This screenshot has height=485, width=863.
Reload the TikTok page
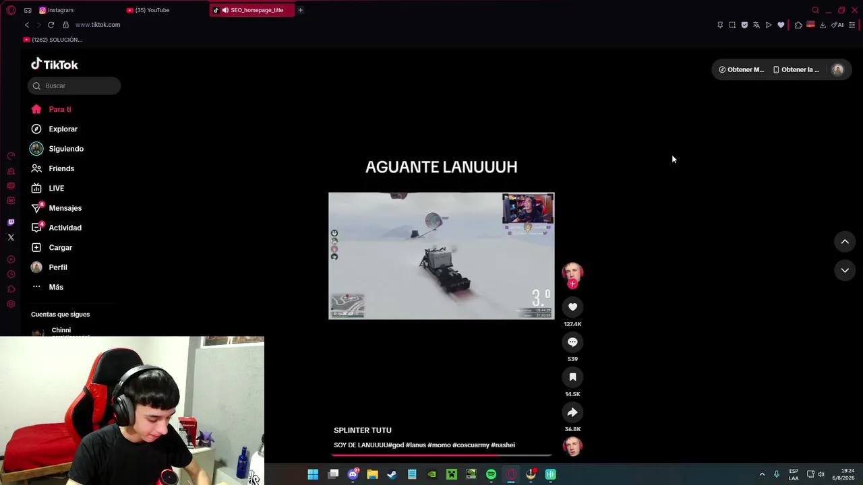click(x=51, y=25)
